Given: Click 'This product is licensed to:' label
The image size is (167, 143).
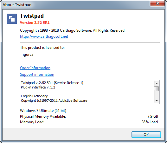Looking at the screenshot, I should [42, 48].
